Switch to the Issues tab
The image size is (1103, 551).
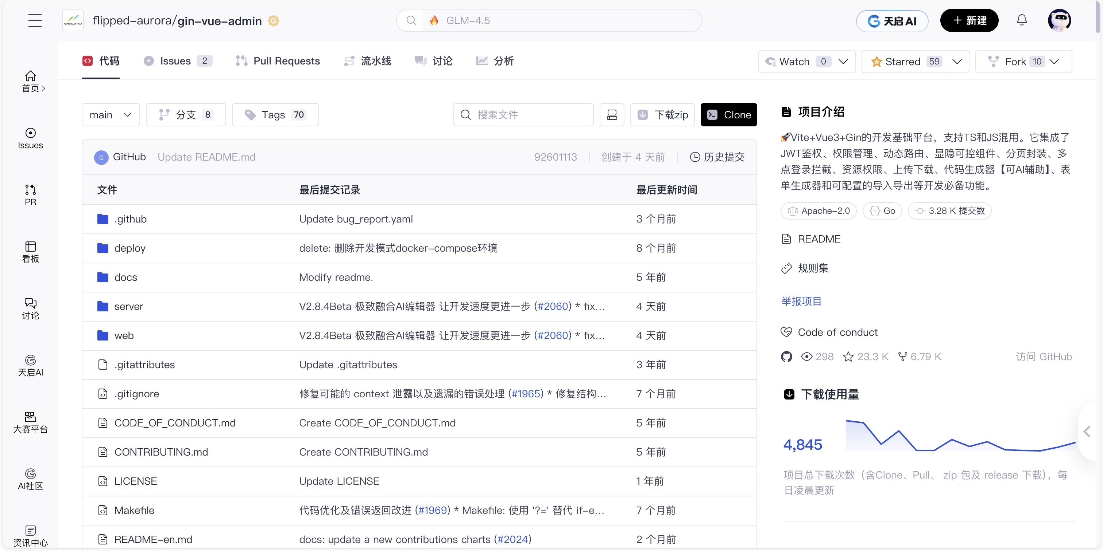coord(178,61)
